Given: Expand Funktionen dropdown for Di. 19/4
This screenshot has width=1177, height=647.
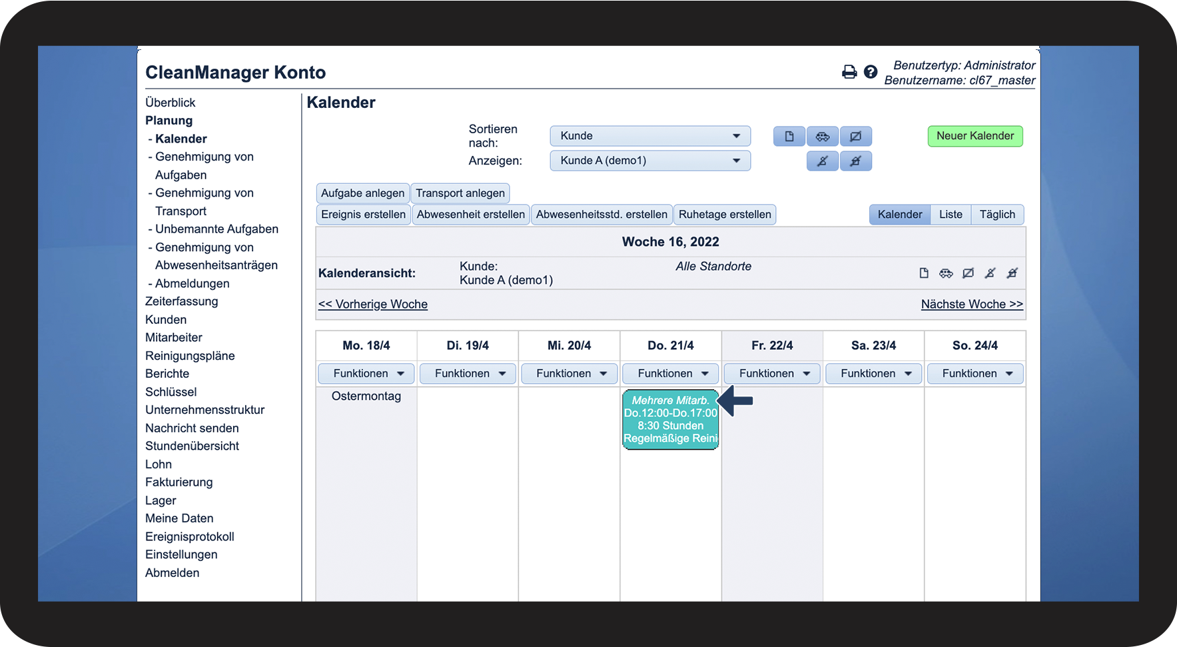Looking at the screenshot, I should (468, 374).
